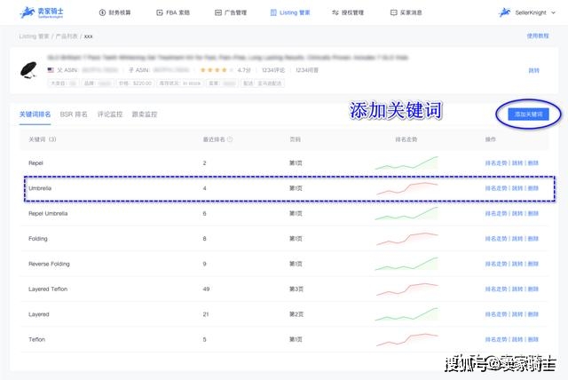
Task: Click the rank value 49
Action: [206, 289]
